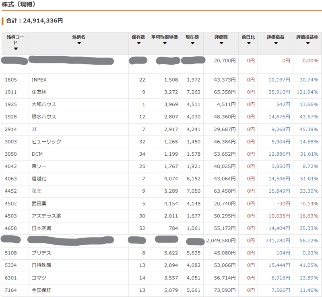The width and height of the screenshot is (322, 297).
Task: Sort by 平均取得単価 column arrow
Action: click(x=165, y=43)
